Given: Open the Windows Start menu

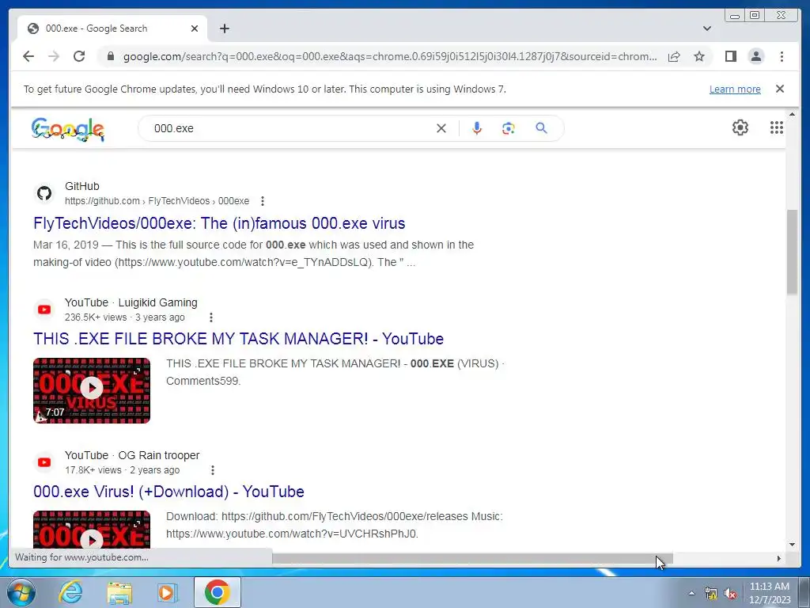Looking at the screenshot, I should tap(21, 592).
